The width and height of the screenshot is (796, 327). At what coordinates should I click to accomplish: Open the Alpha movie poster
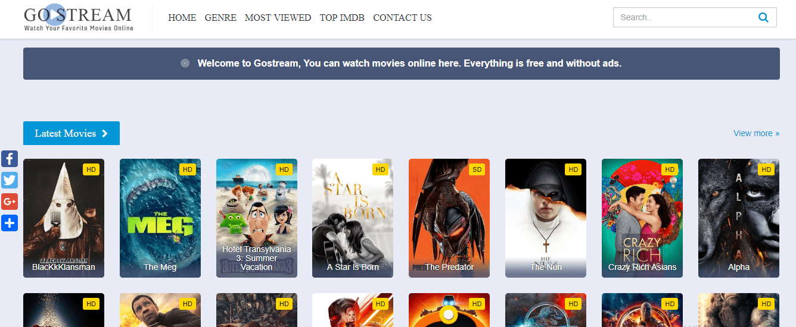tap(739, 218)
